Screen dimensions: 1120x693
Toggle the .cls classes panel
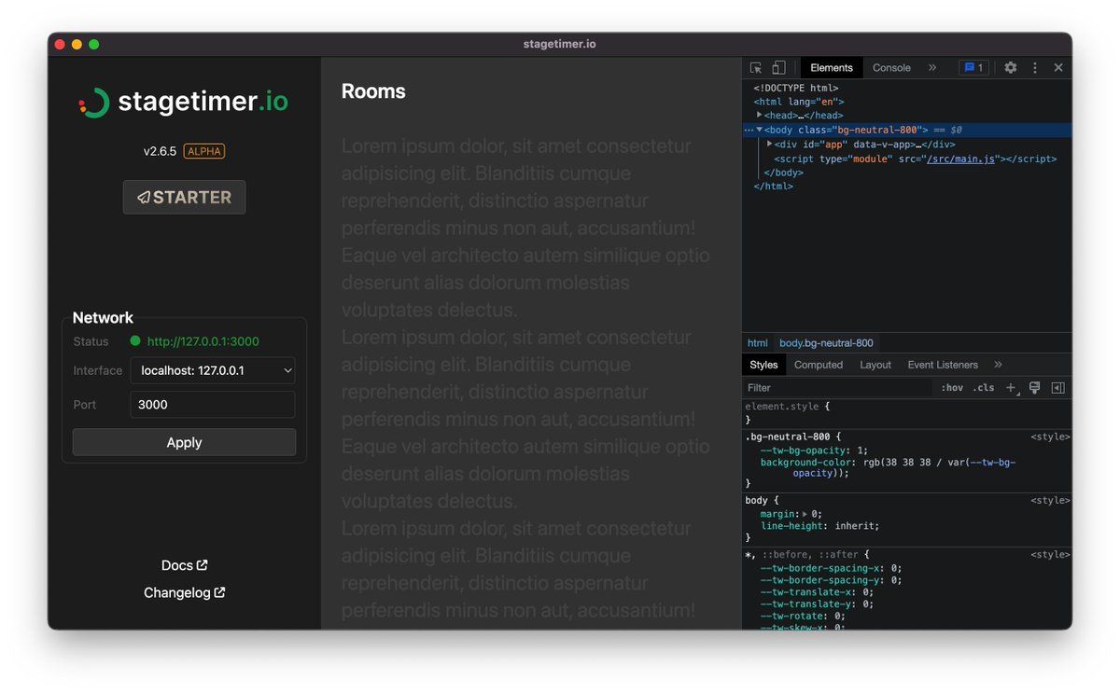(984, 388)
